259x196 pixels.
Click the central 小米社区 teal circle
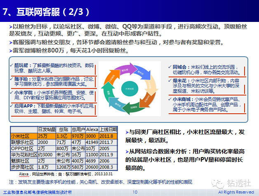point(129,89)
